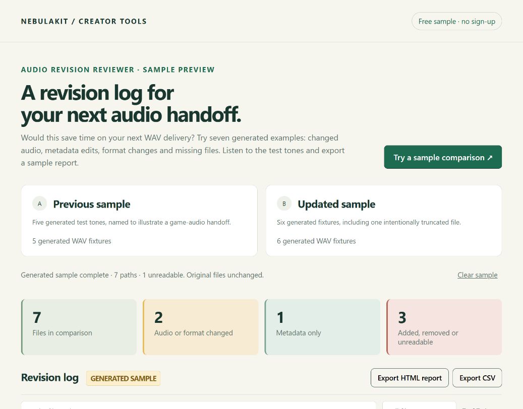
Task: Click the 'Would this save time' paragraph
Action: point(183,150)
